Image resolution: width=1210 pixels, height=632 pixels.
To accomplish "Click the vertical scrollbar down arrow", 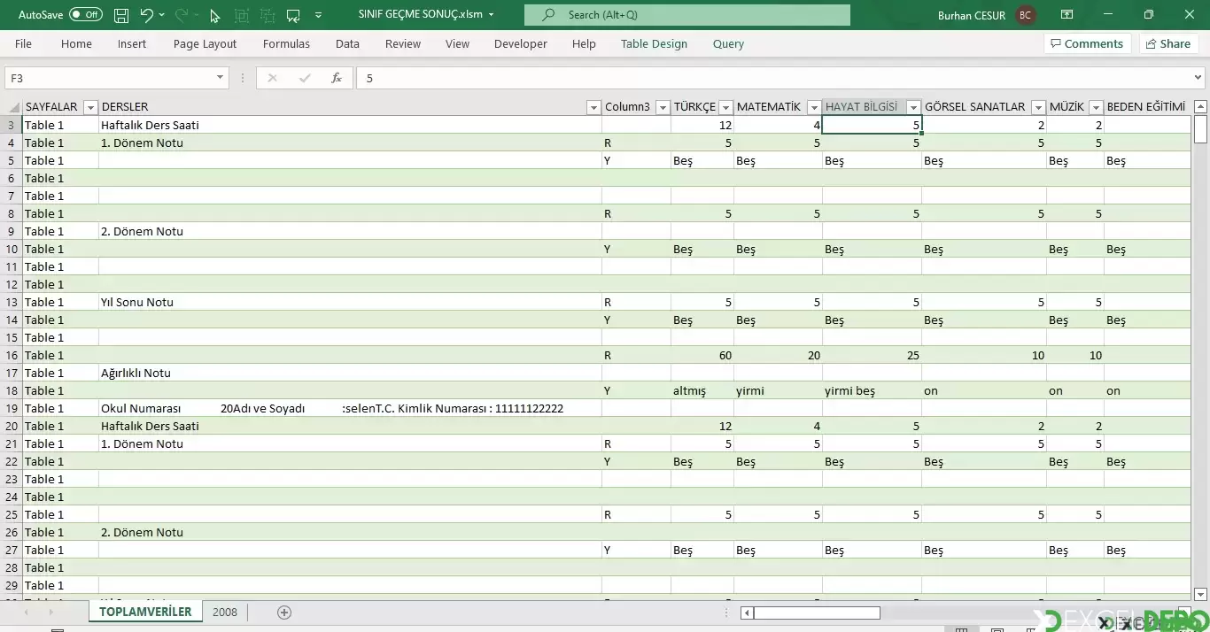I will (1200, 595).
